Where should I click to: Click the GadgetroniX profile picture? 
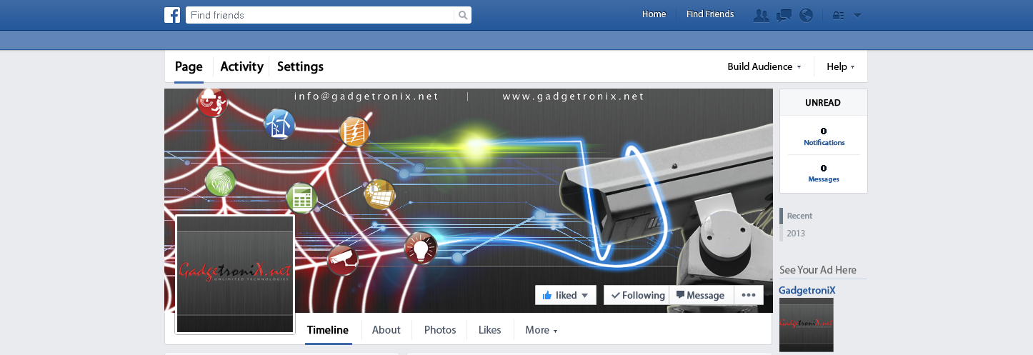click(x=235, y=274)
